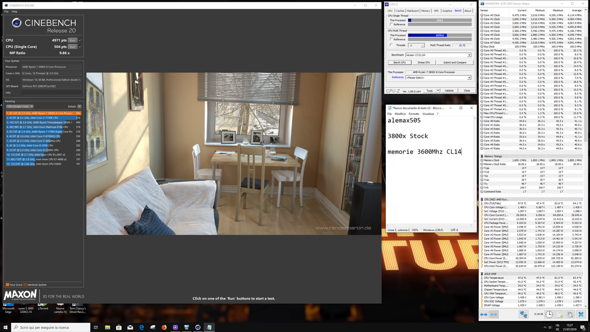This screenshot has width=590, height=332.
Task: Launch Firefox from the taskbar
Action: (164, 327)
